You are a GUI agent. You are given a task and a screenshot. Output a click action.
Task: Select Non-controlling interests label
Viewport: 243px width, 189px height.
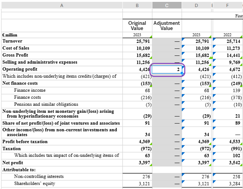39,176
